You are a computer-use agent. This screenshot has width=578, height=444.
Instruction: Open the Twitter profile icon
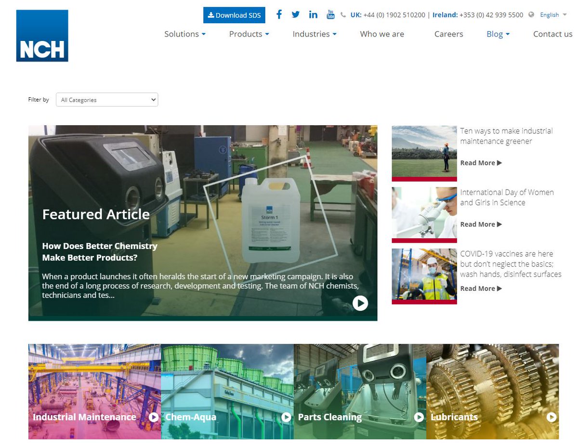pyautogui.click(x=296, y=14)
